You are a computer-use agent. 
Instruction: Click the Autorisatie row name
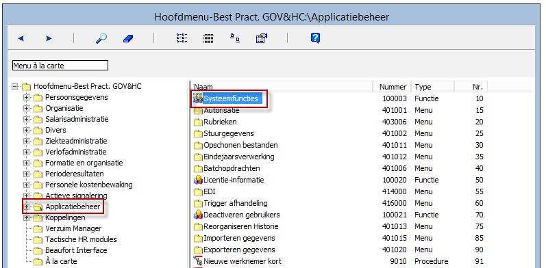click(x=221, y=111)
